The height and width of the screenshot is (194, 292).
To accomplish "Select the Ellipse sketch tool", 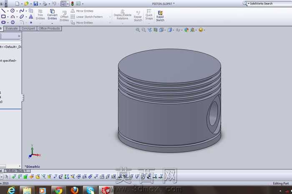I will point(22,17).
